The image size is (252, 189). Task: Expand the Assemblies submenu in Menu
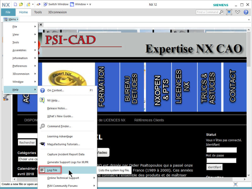pyautogui.click(x=20, y=50)
